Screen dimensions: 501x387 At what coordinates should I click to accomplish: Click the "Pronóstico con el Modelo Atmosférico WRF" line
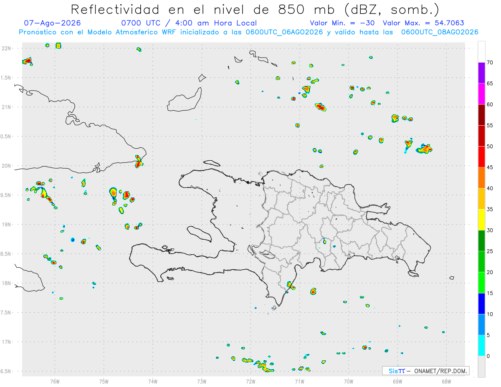pos(248,32)
